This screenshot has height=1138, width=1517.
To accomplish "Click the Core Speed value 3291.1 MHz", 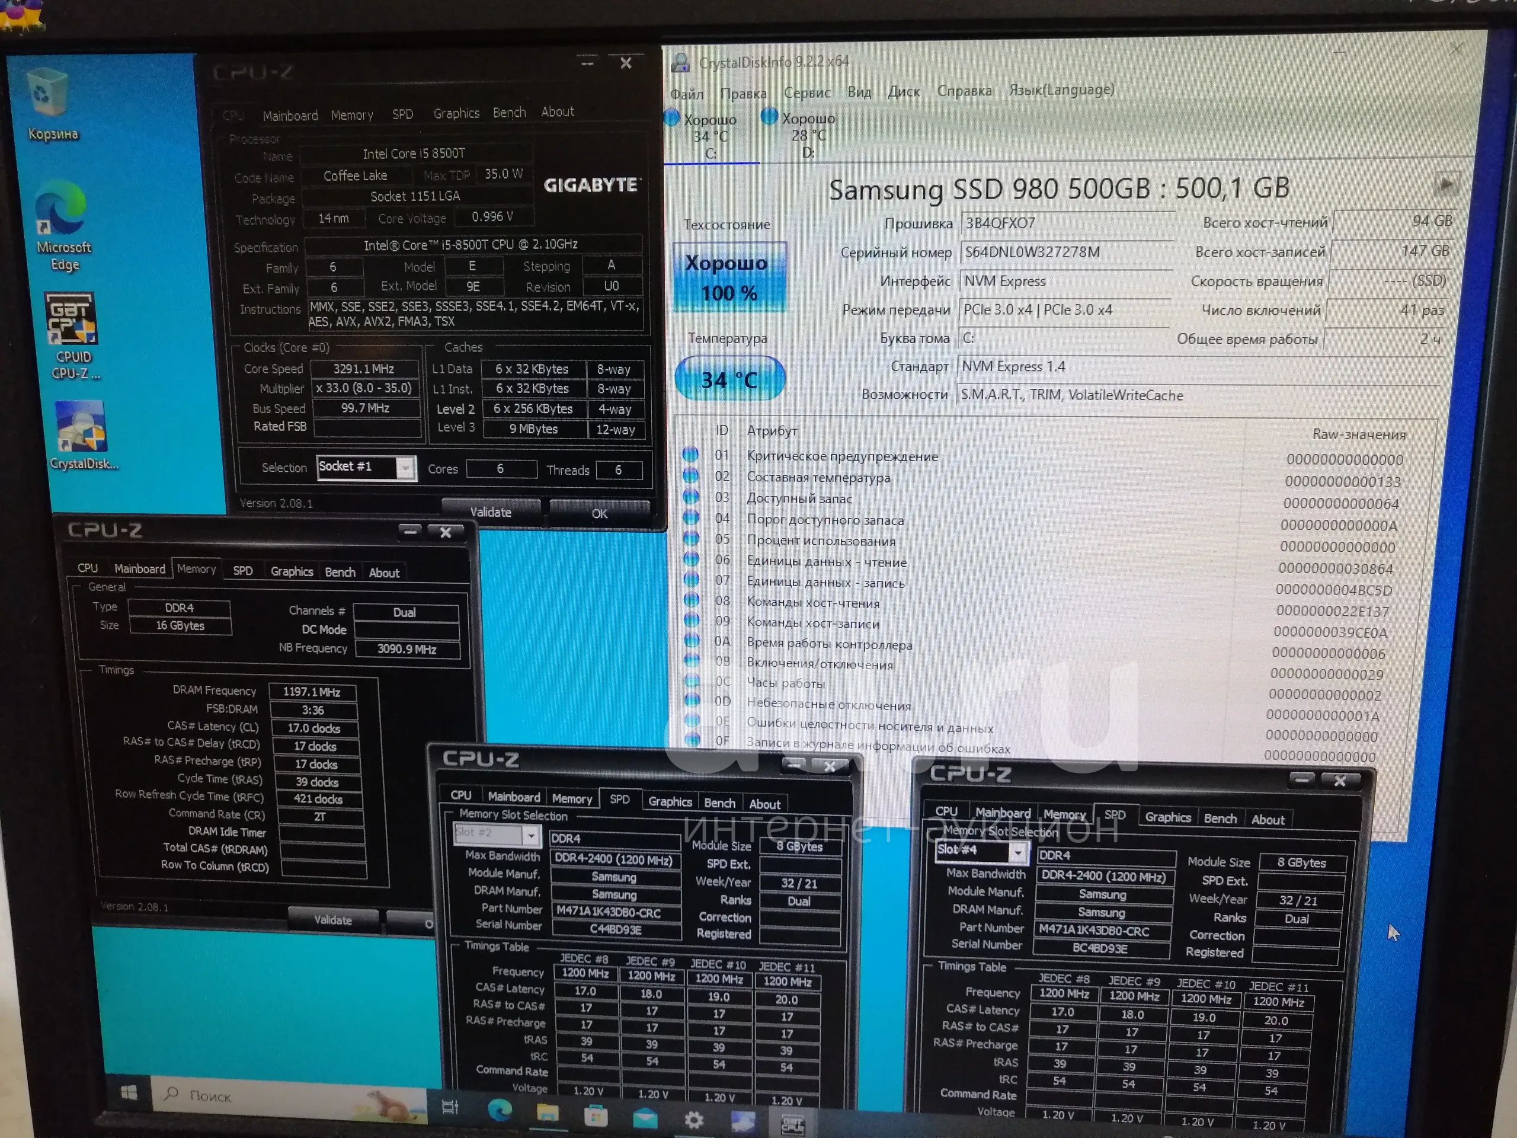I will click(364, 368).
